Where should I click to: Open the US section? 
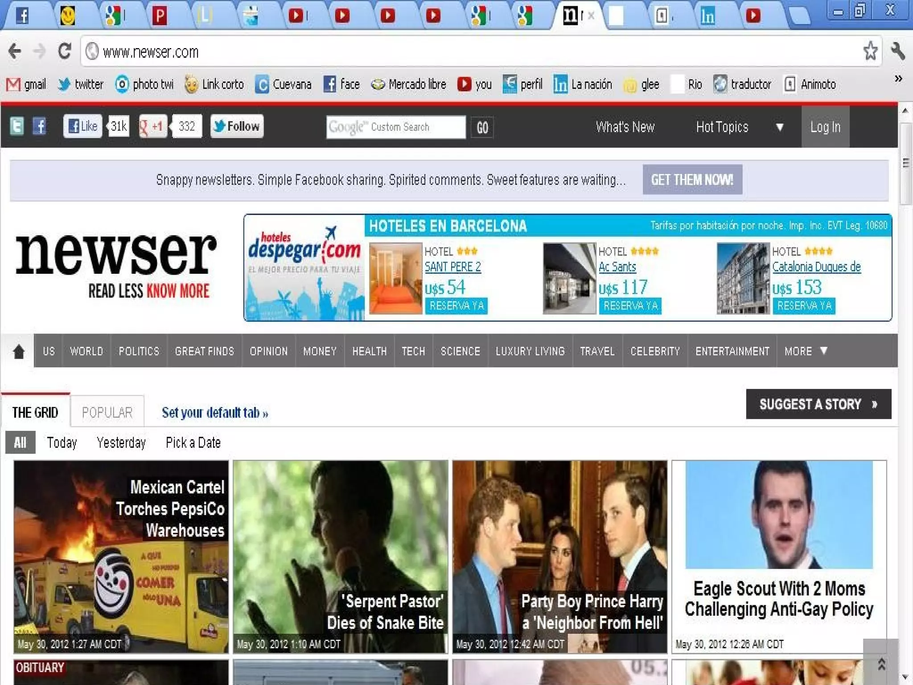[x=49, y=351]
